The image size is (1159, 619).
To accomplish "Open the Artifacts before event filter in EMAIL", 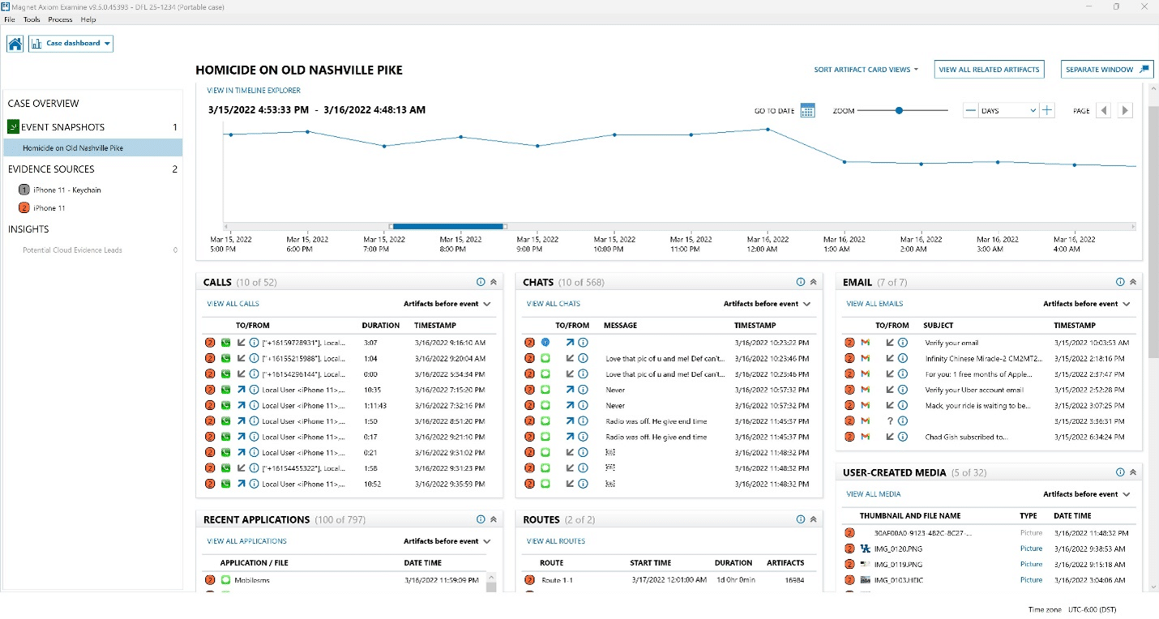I will [1083, 303].
